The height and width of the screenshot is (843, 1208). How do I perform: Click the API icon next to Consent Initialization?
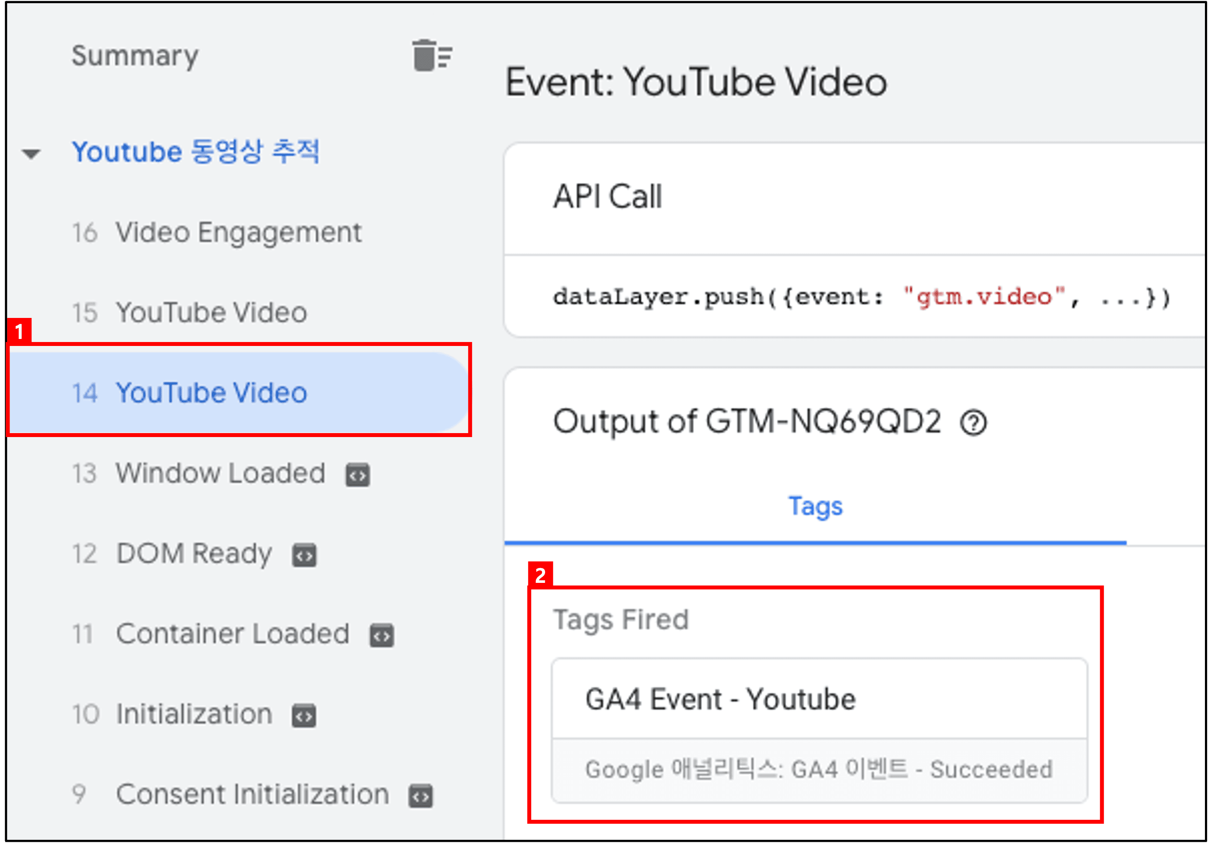(x=421, y=796)
